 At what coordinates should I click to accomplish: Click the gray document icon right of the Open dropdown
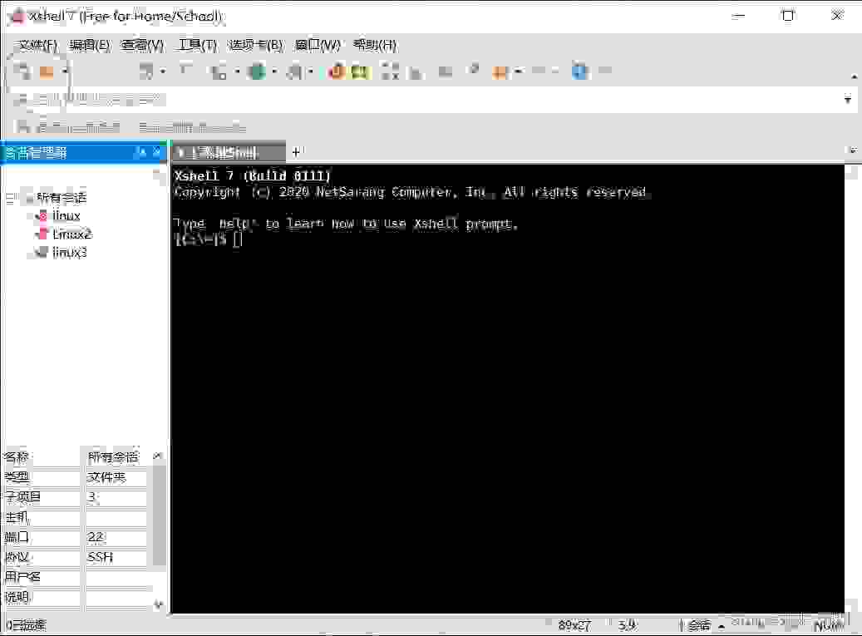click(145, 71)
